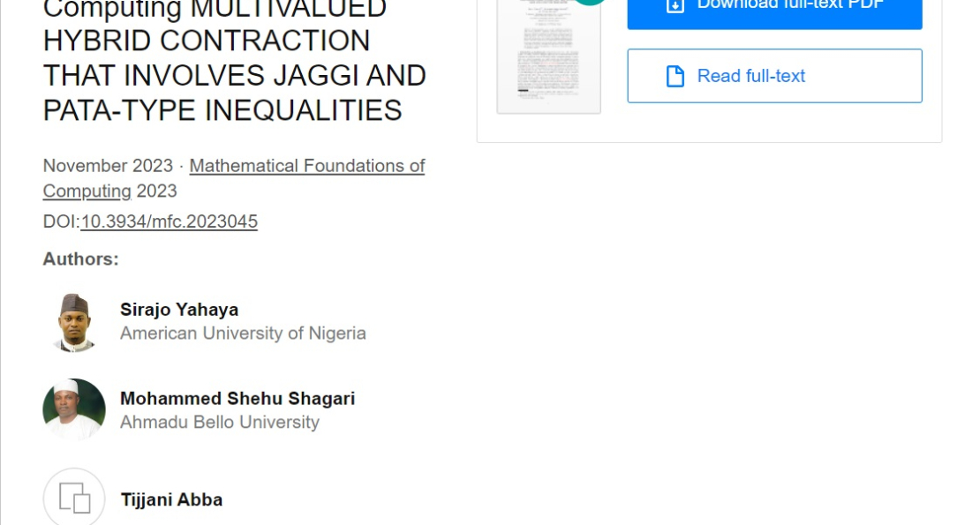Screen dimensions: 980x525
Task: Click the November 2023 publication date
Action: click(97, 166)
